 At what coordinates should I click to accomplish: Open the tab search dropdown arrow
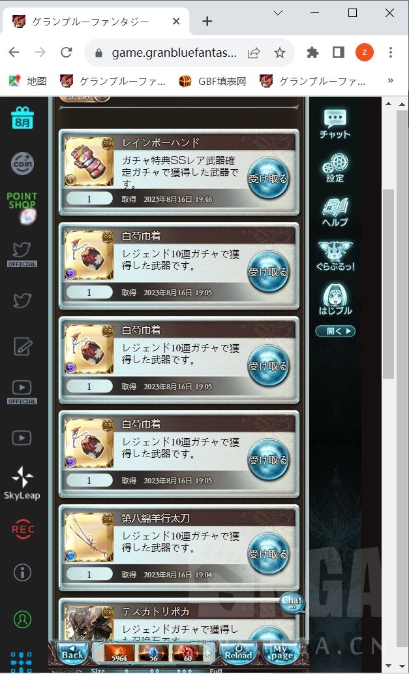[x=278, y=13]
